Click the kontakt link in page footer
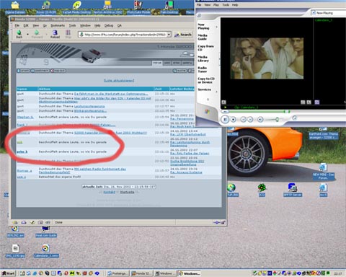This screenshot has width=346, height=277. [x=110, y=192]
